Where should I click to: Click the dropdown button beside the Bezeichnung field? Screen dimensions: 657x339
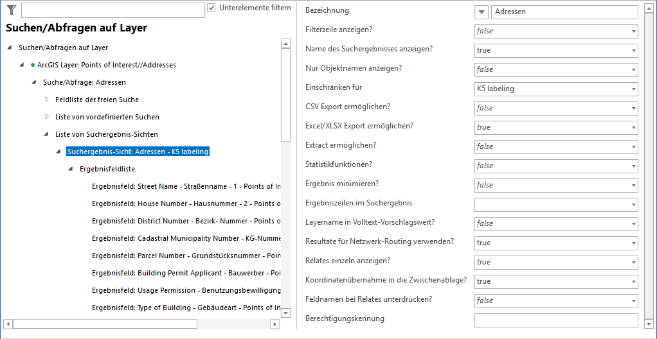[482, 12]
